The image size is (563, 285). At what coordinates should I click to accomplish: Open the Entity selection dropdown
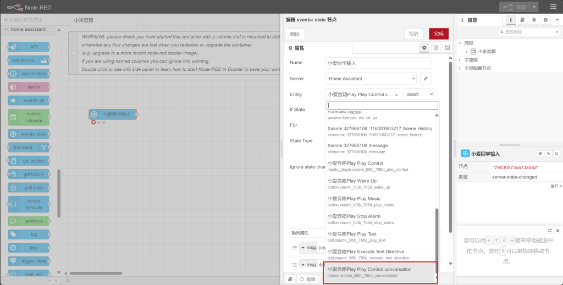tap(362, 94)
